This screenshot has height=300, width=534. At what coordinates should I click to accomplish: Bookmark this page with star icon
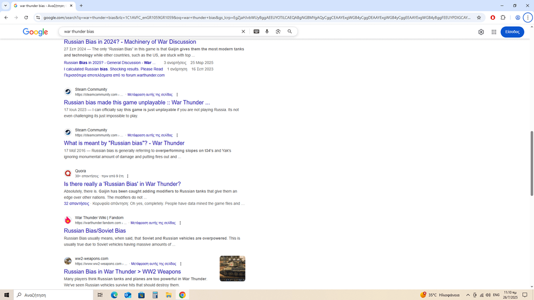(479, 18)
